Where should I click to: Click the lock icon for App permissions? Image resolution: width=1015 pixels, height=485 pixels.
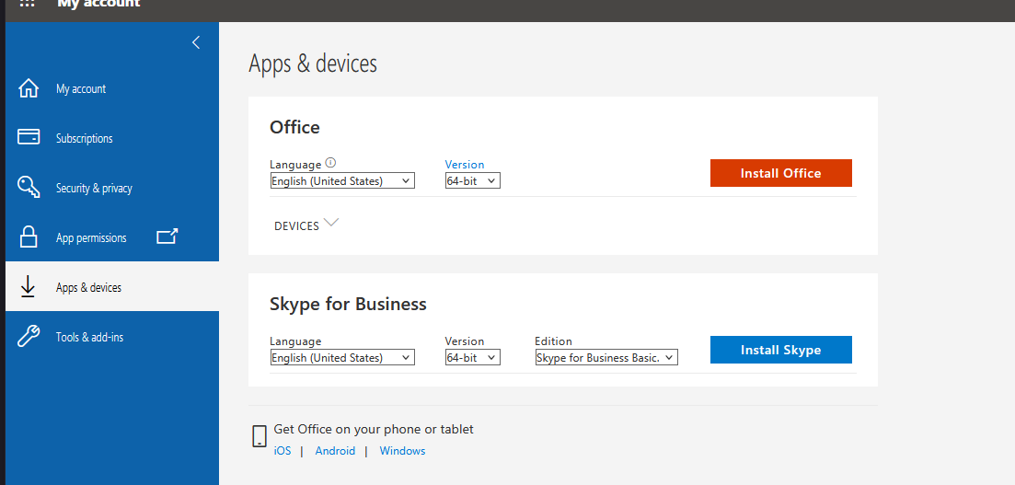29,237
